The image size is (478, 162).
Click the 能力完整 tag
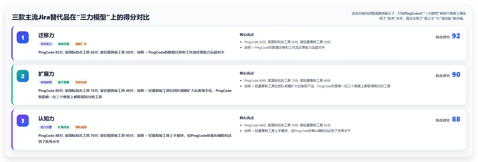pyautogui.click(x=46, y=127)
